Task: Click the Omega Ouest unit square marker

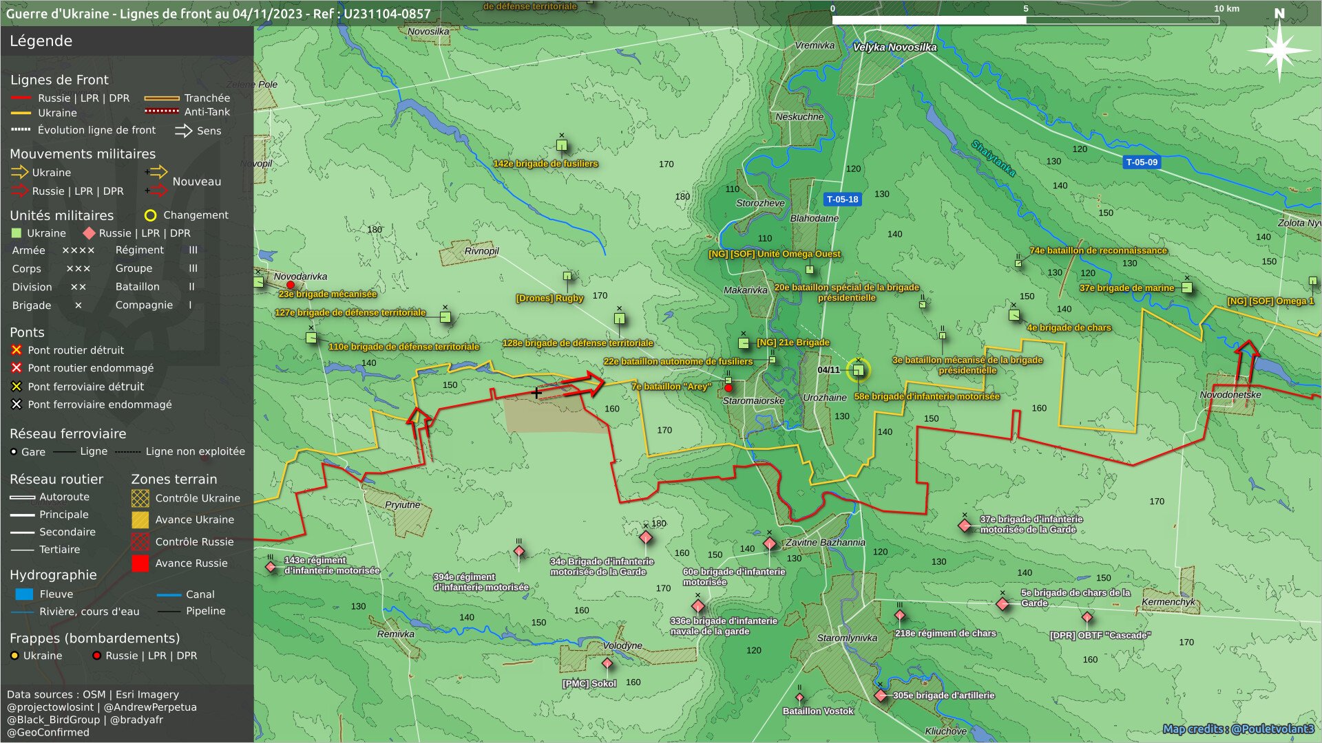Action: pyautogui.click(x=810, y=270)
